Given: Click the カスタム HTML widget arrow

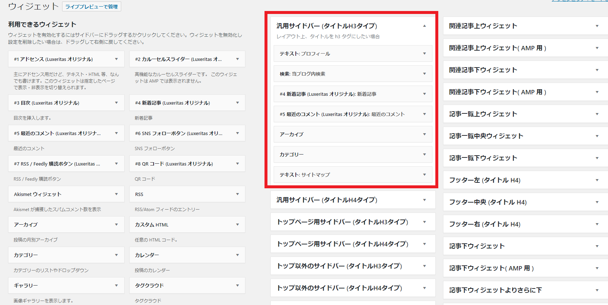Looking at the screenshot, I should [x=238, y=225].
